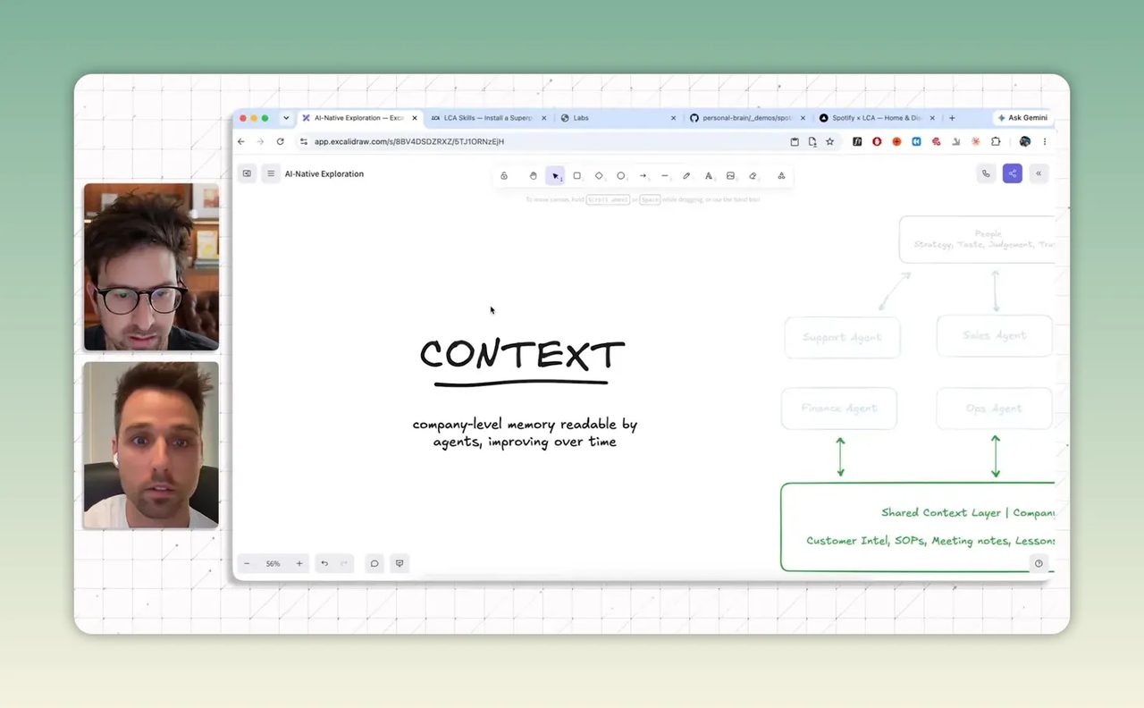Switch to the Labs browser tab
Viewport: 1144px width, 708px height.
617,118
